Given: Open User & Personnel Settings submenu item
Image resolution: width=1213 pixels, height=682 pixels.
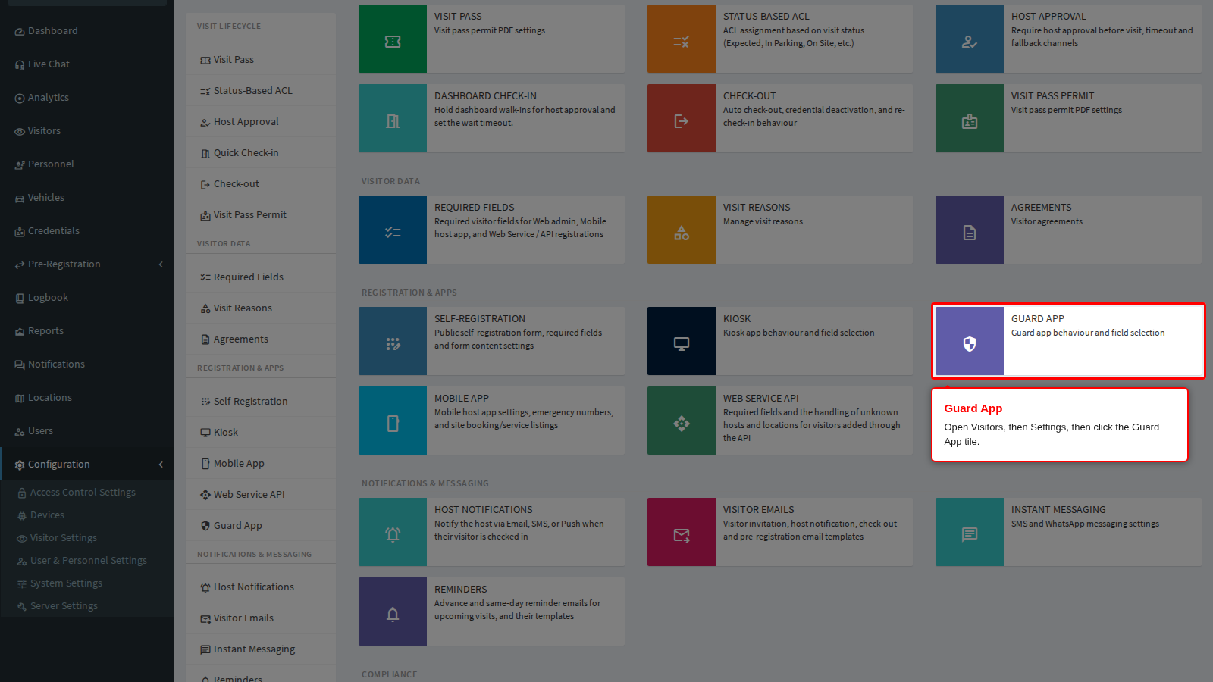Looking at the screenshot, I should [87, 561].
